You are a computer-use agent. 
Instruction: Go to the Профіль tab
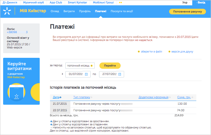pos(85,11)
